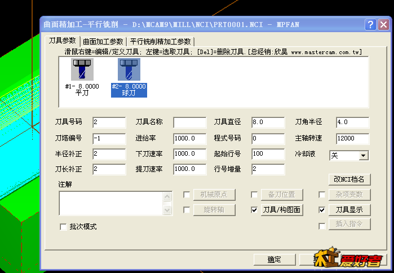Switch to the 刀具参数 tab
The image size is (394, 273).
click(x=63, y=41)
